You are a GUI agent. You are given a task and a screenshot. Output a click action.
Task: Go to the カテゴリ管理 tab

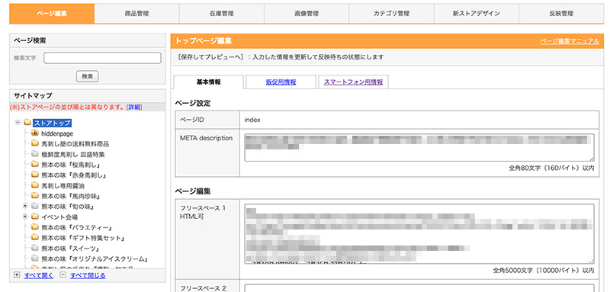coord(391,14)
